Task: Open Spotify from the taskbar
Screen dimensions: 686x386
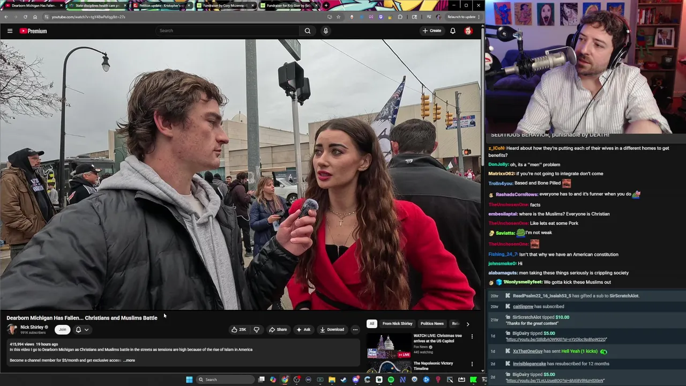Action: click(391, 380)
